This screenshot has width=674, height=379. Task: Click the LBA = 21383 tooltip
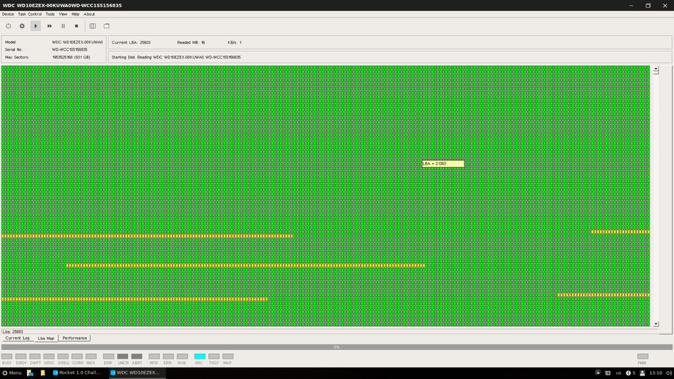pyautogui.click(x=443, y=164)
